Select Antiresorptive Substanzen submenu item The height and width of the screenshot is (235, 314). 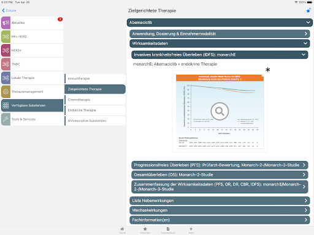pyautogui.click(x=95, y=121)
